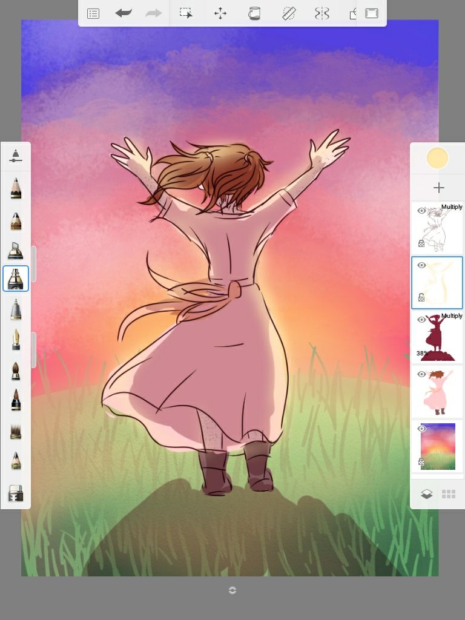
Task: Select the pointed paintbrush with black ferrule
Action: (16, 400)
